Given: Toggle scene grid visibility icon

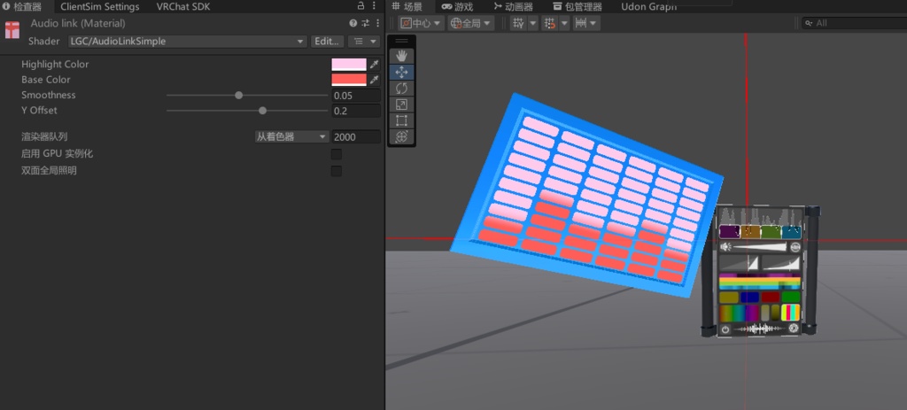Looking at the screenshot, I should pyautogui.click(x=518, y=23).
